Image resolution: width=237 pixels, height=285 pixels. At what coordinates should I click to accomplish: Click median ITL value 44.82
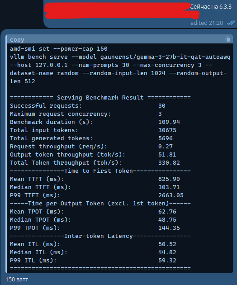tap(167, 252)
